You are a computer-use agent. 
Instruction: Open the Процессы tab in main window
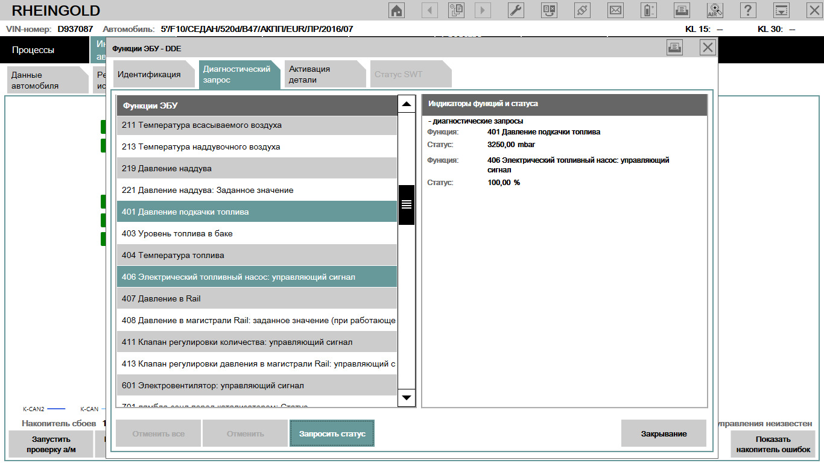pyautogui.click(x=44, y=51)
